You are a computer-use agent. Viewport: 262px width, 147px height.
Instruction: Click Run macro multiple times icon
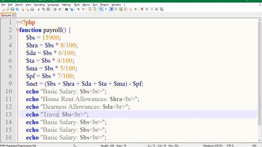(x=157, y=9)
